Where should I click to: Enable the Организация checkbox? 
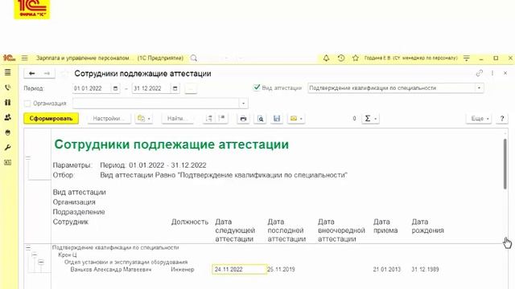click(27, 104)
